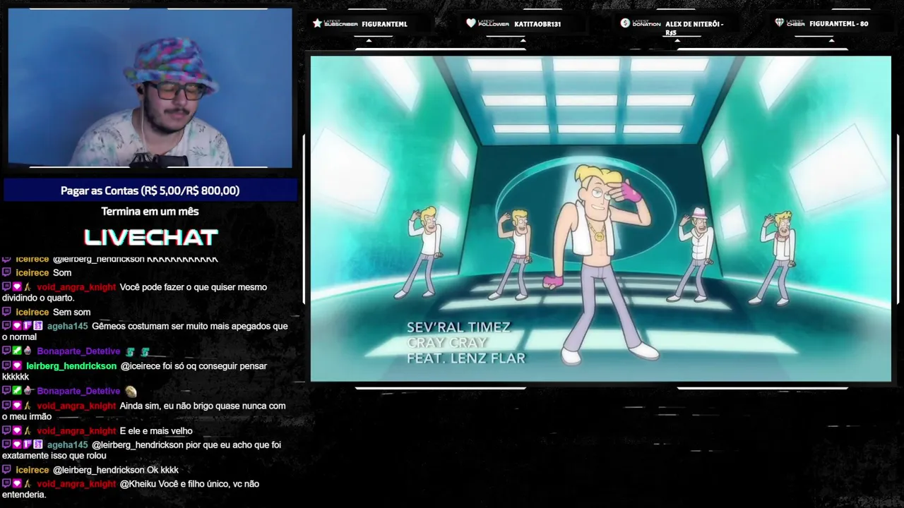This screenshot has height=508, width=904.
Task: Click the '1' badge on ageha145's Gêmeos message
Action: pyautogui.click(x=28, y=326)
